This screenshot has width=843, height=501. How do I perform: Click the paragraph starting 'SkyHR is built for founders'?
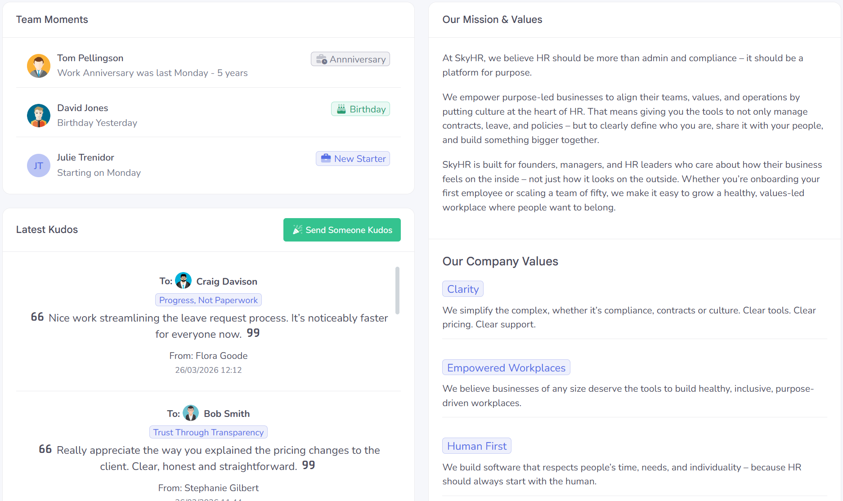coord(632,186)
